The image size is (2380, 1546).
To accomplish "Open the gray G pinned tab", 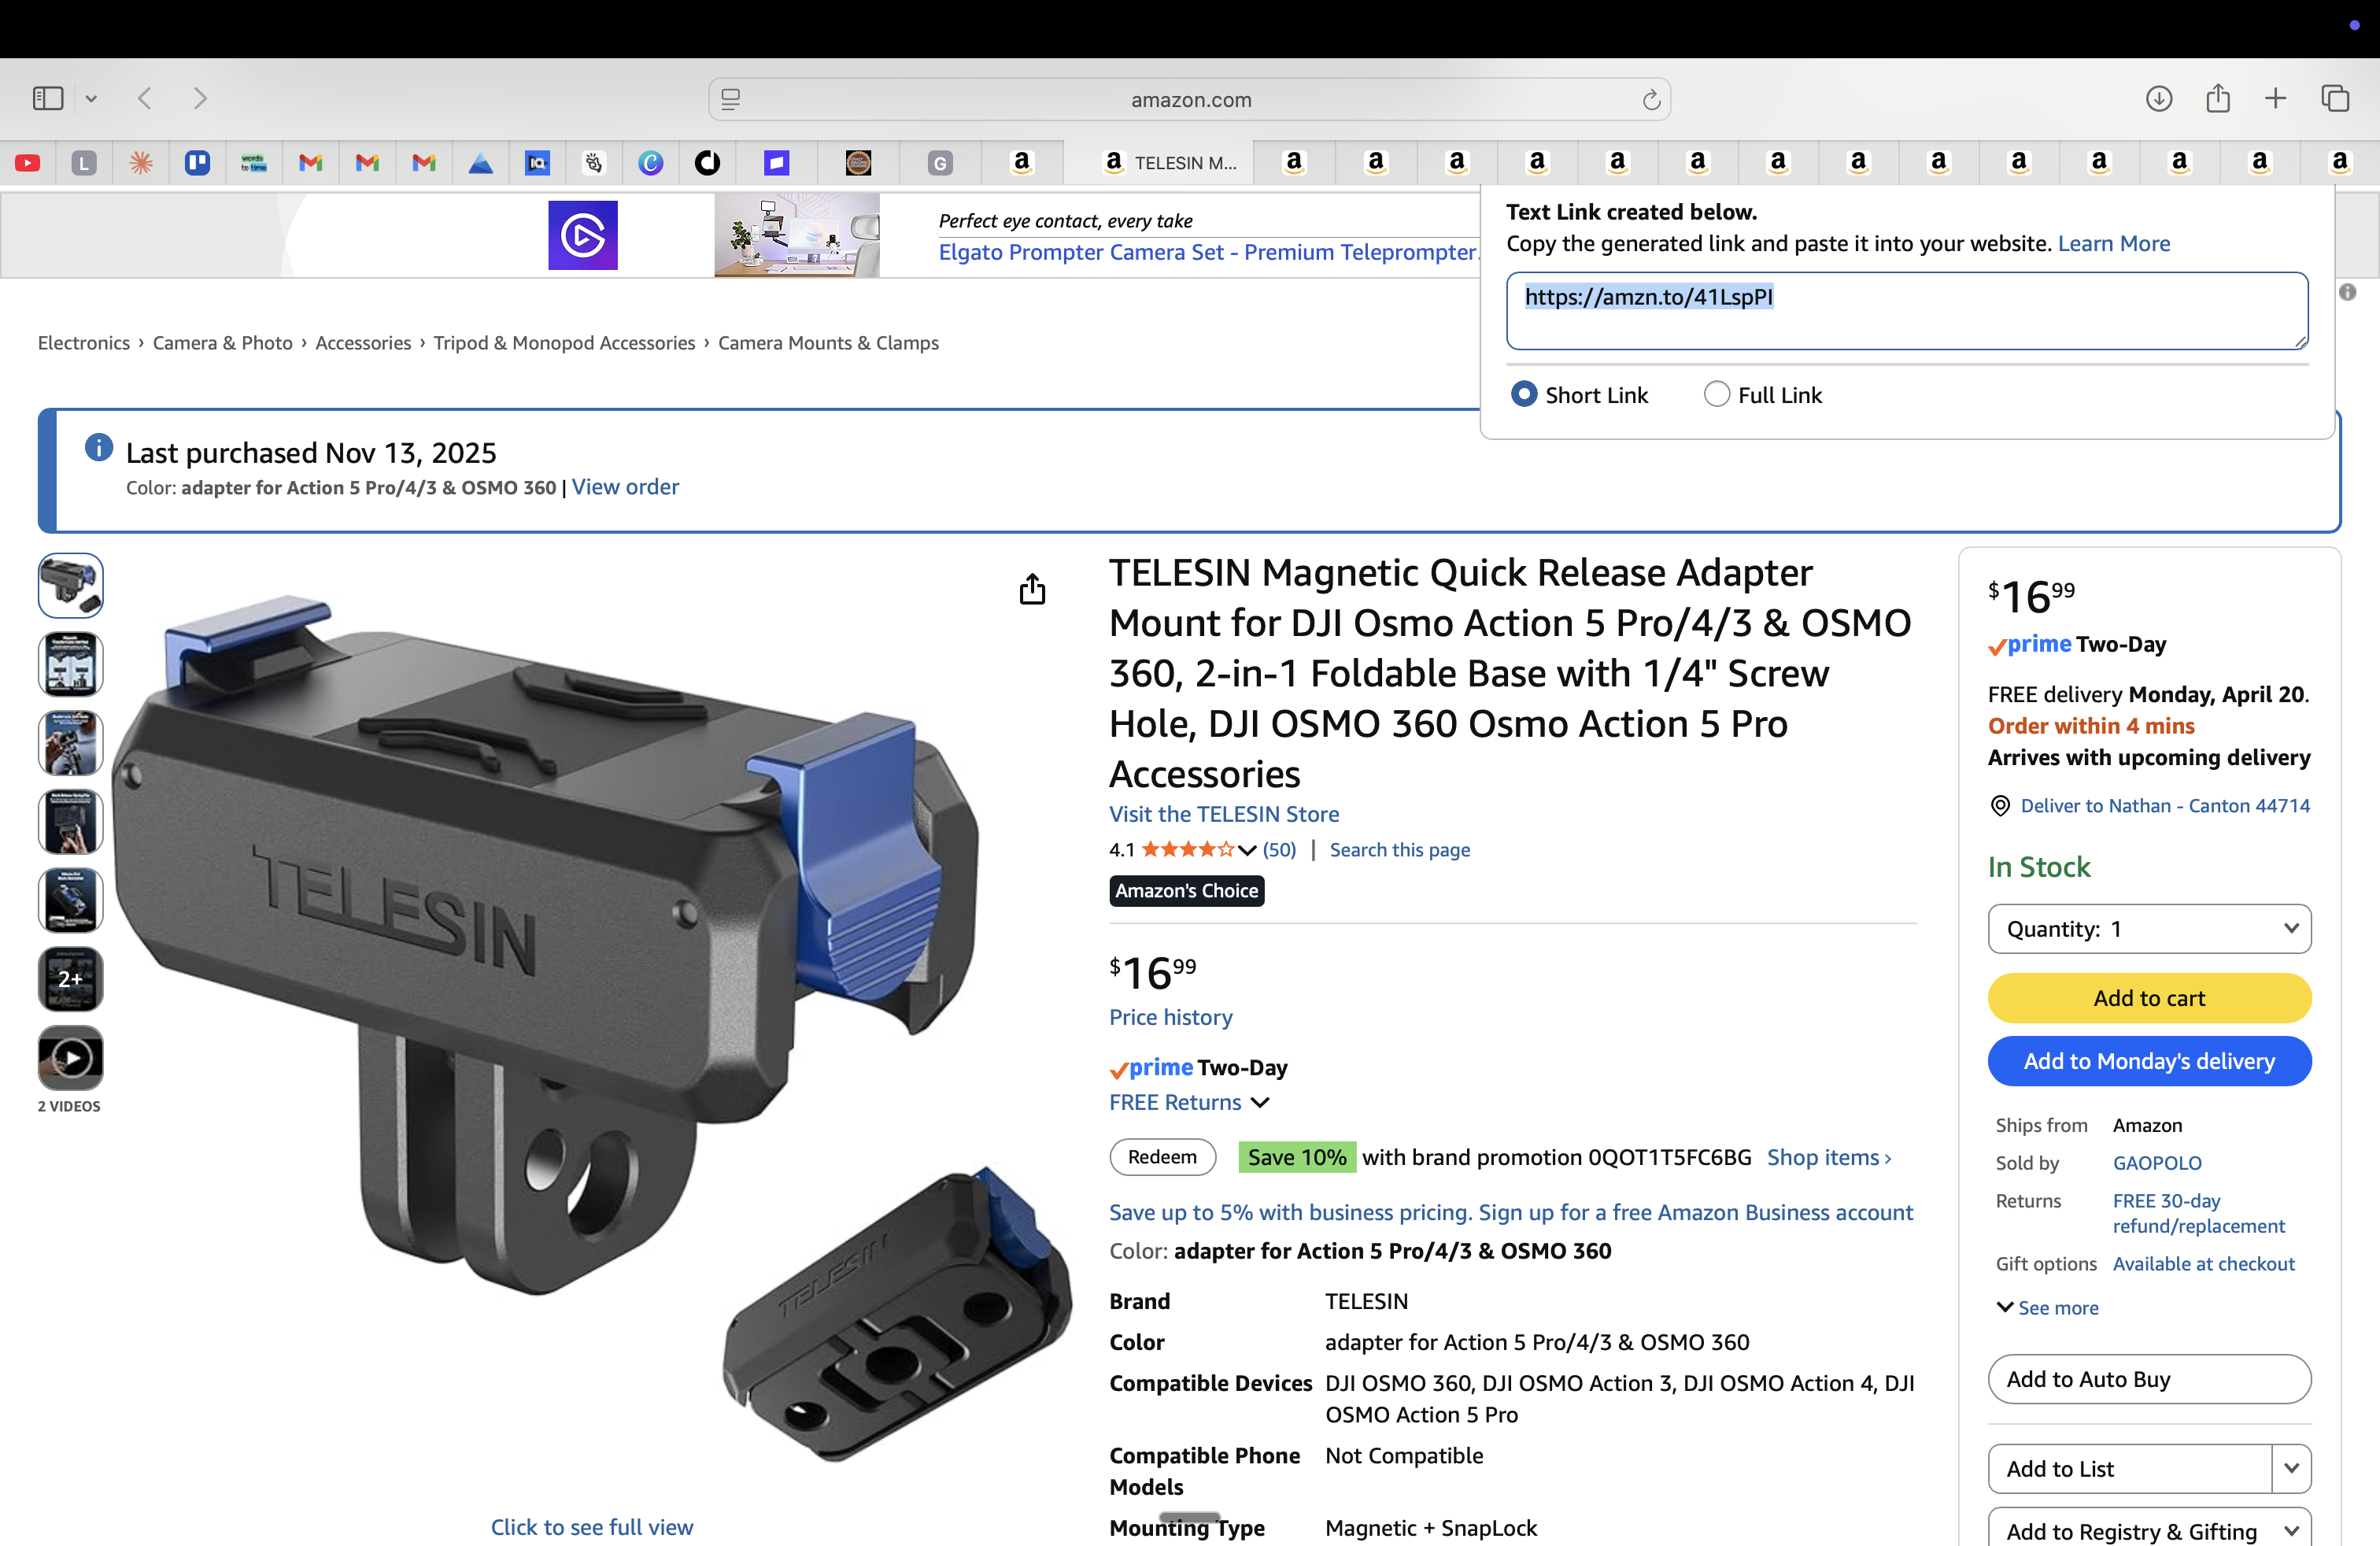I will pyautogui.click(x=940, y=162).
